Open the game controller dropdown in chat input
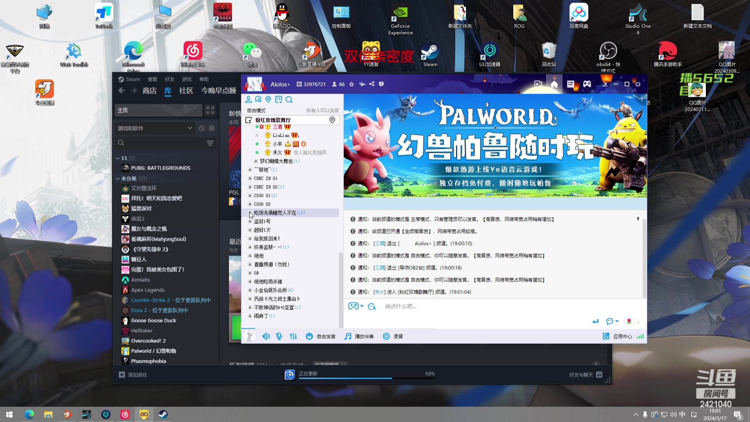750x422 pixels. [x=355, y=306]
